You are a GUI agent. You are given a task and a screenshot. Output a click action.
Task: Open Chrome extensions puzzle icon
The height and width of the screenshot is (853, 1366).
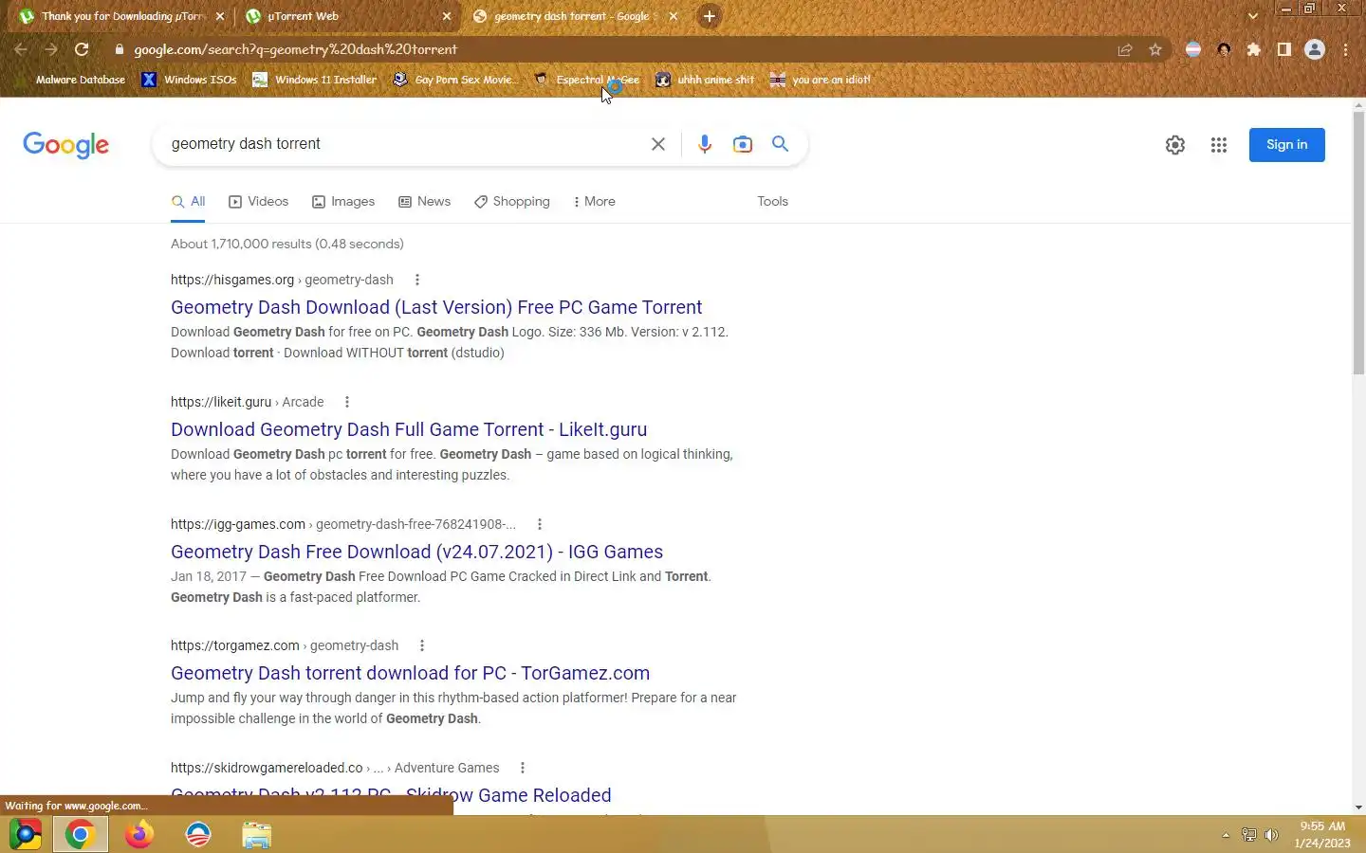[1253, 49]
